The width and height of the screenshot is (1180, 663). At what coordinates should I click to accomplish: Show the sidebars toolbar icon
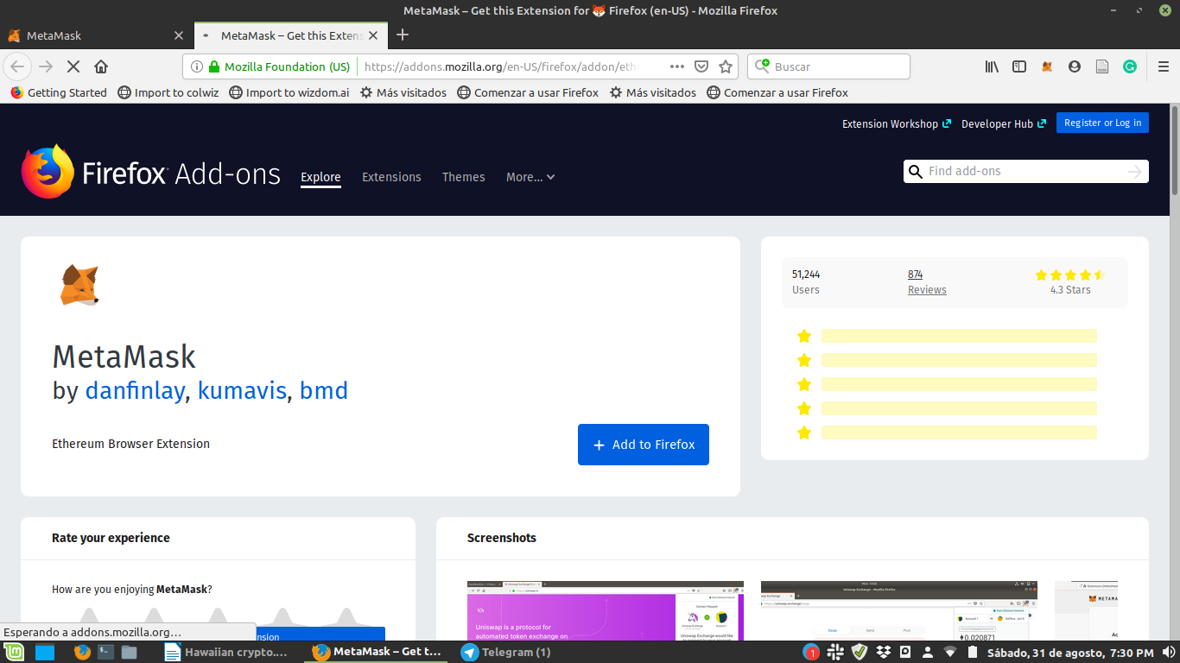pos(1019,66)
